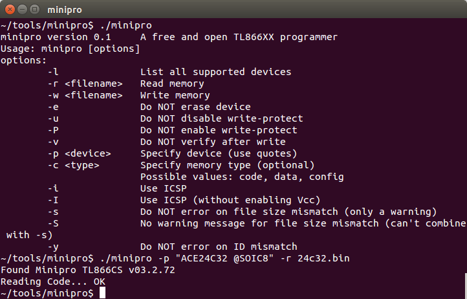Maximize the minipro terminal window

click(x=35, y=8)
